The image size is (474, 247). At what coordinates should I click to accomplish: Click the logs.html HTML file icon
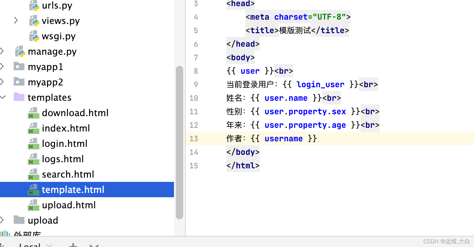point(34,159)
